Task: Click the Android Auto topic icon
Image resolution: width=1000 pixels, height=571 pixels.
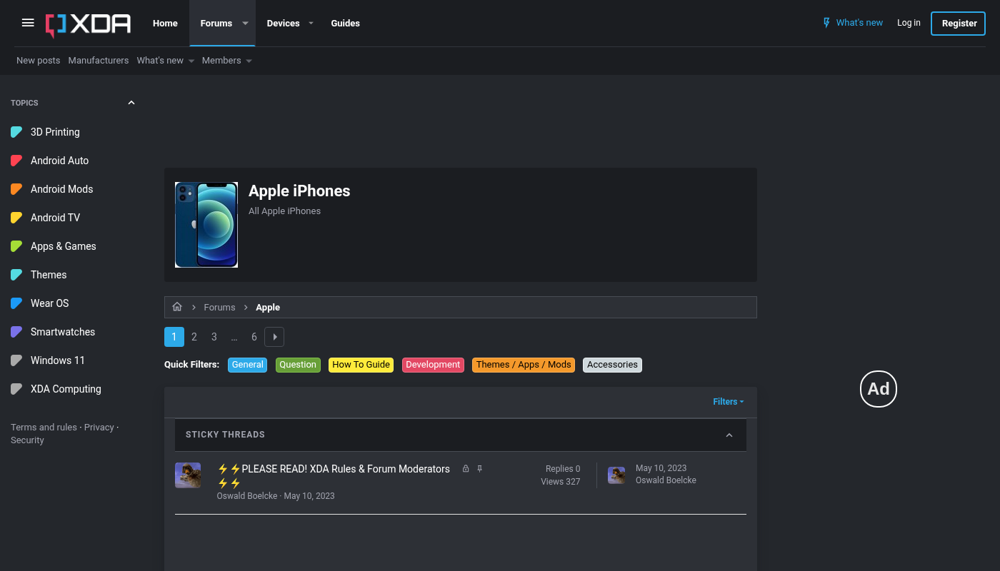Action: coord(16,161)
